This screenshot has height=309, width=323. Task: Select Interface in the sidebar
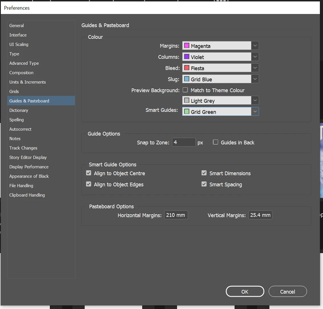coord(41,35)
